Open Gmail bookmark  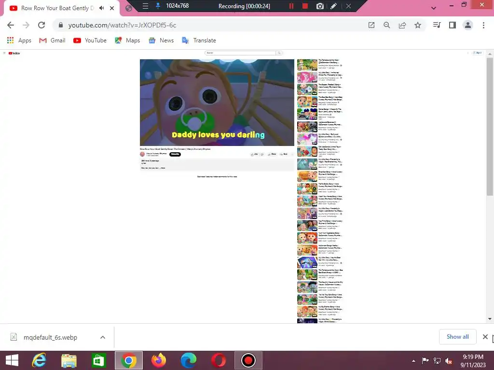coord(52,40)
